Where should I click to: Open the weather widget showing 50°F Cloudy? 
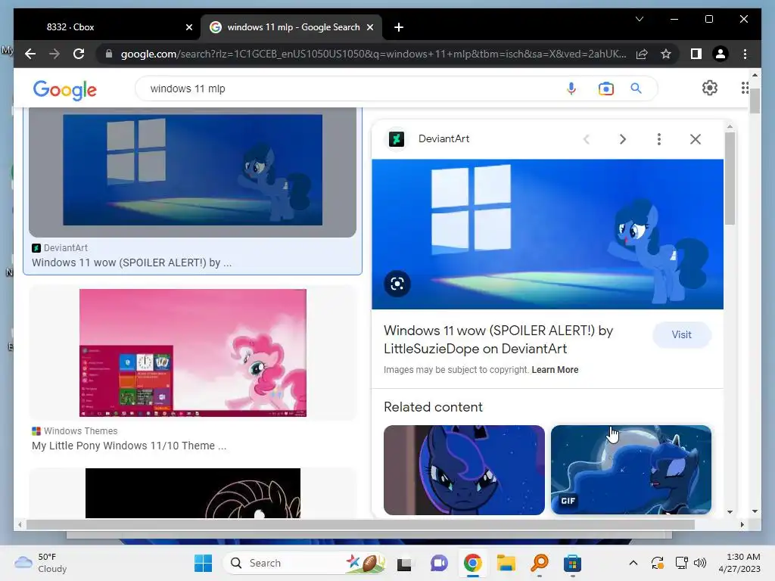tap(41, 563)
